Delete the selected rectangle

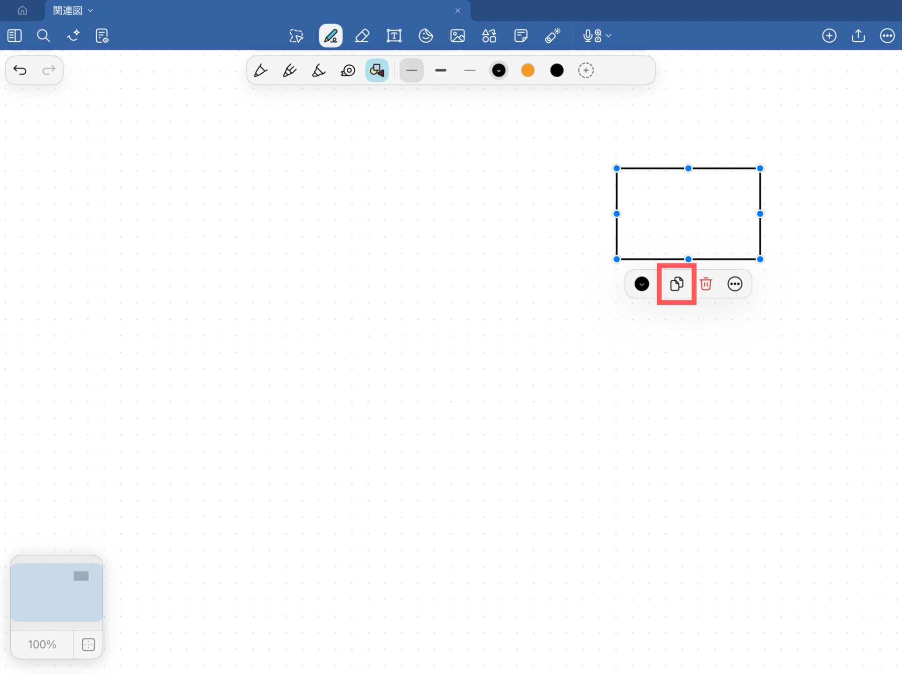pyautogui.click(x=706, y=284)
